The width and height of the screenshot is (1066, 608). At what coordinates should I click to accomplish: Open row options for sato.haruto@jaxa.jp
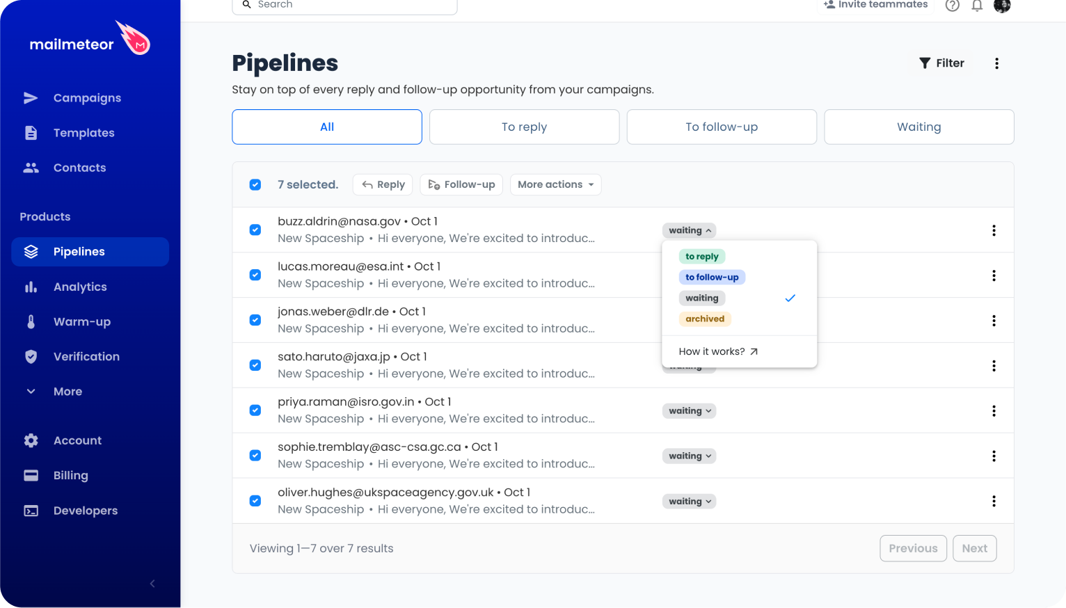(x=994, y=366)
